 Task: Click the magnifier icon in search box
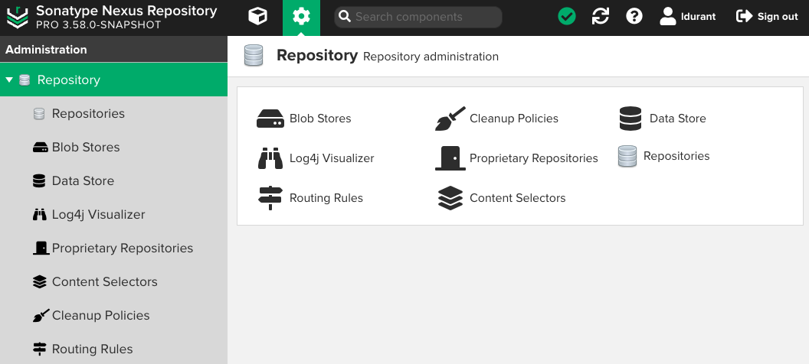point(344,17)
